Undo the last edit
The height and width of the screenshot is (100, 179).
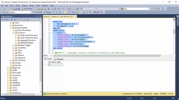point(59,9)
